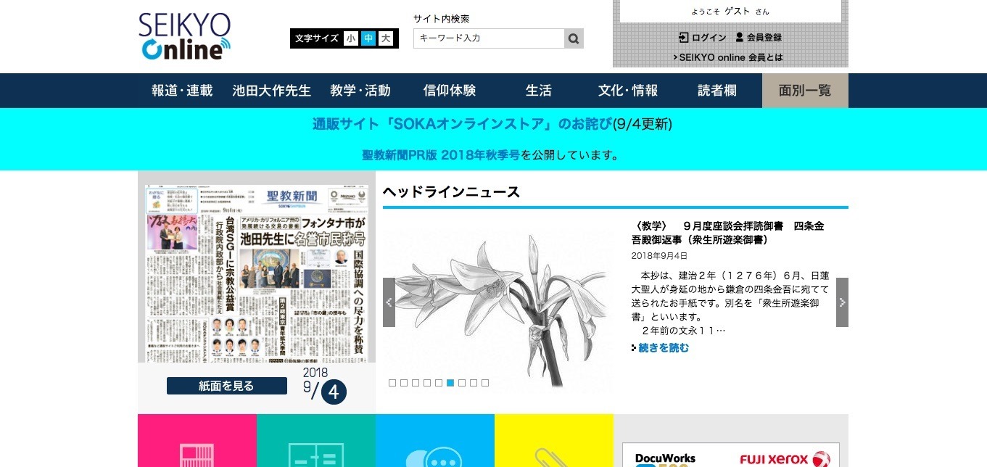Click the search magnifier icon button

(574, 38)
